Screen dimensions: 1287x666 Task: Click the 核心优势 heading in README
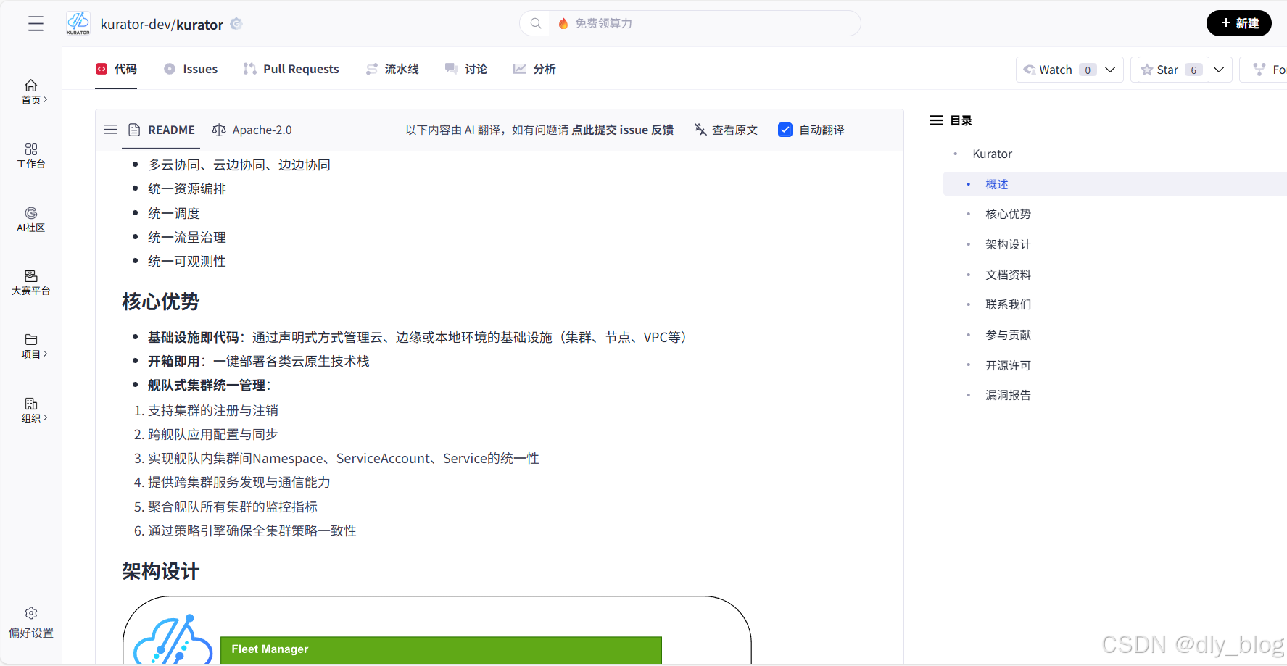[160, 301]
